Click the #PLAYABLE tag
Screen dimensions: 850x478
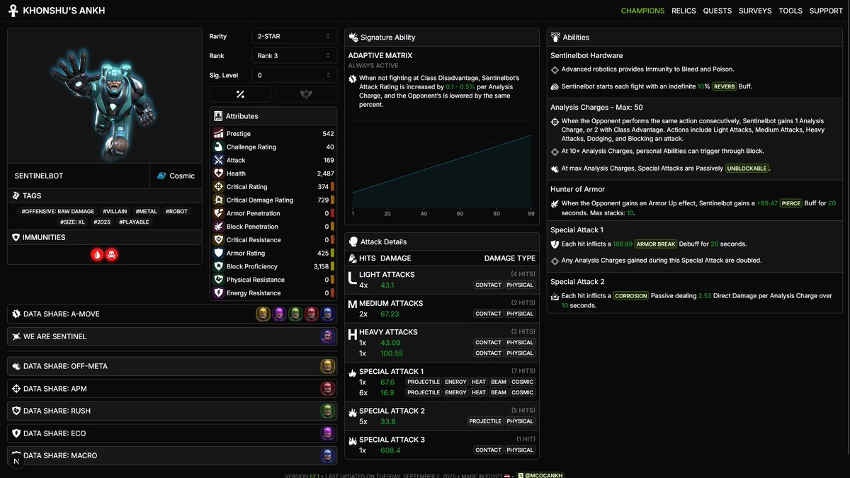[x=135, y=222]
